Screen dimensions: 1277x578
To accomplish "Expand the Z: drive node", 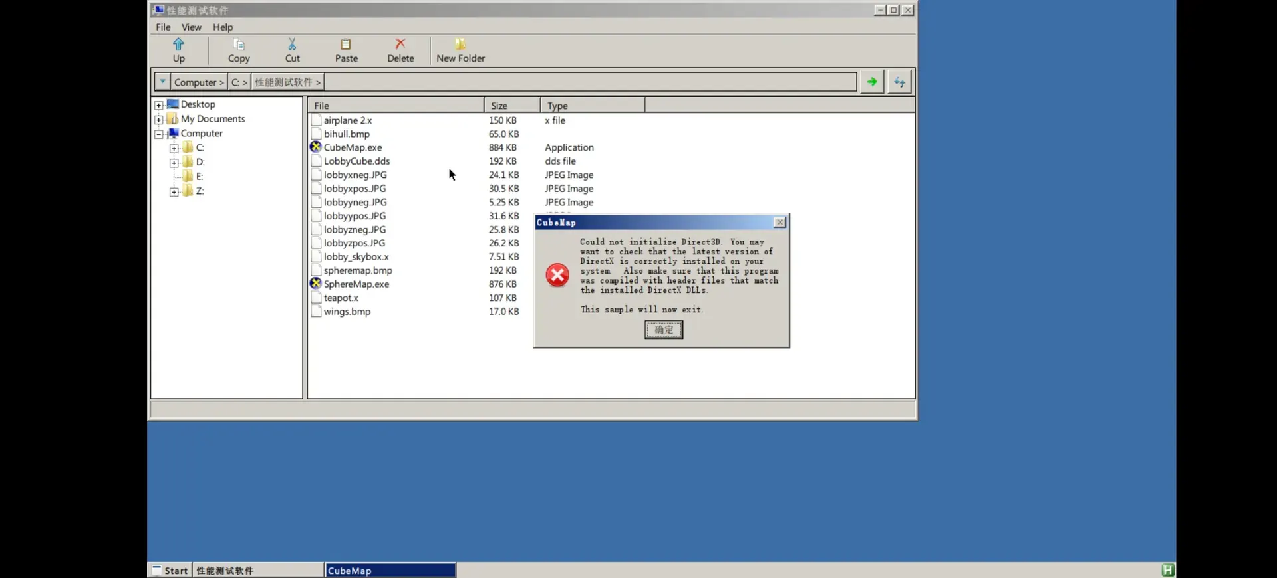I will (x=174, y=192).
